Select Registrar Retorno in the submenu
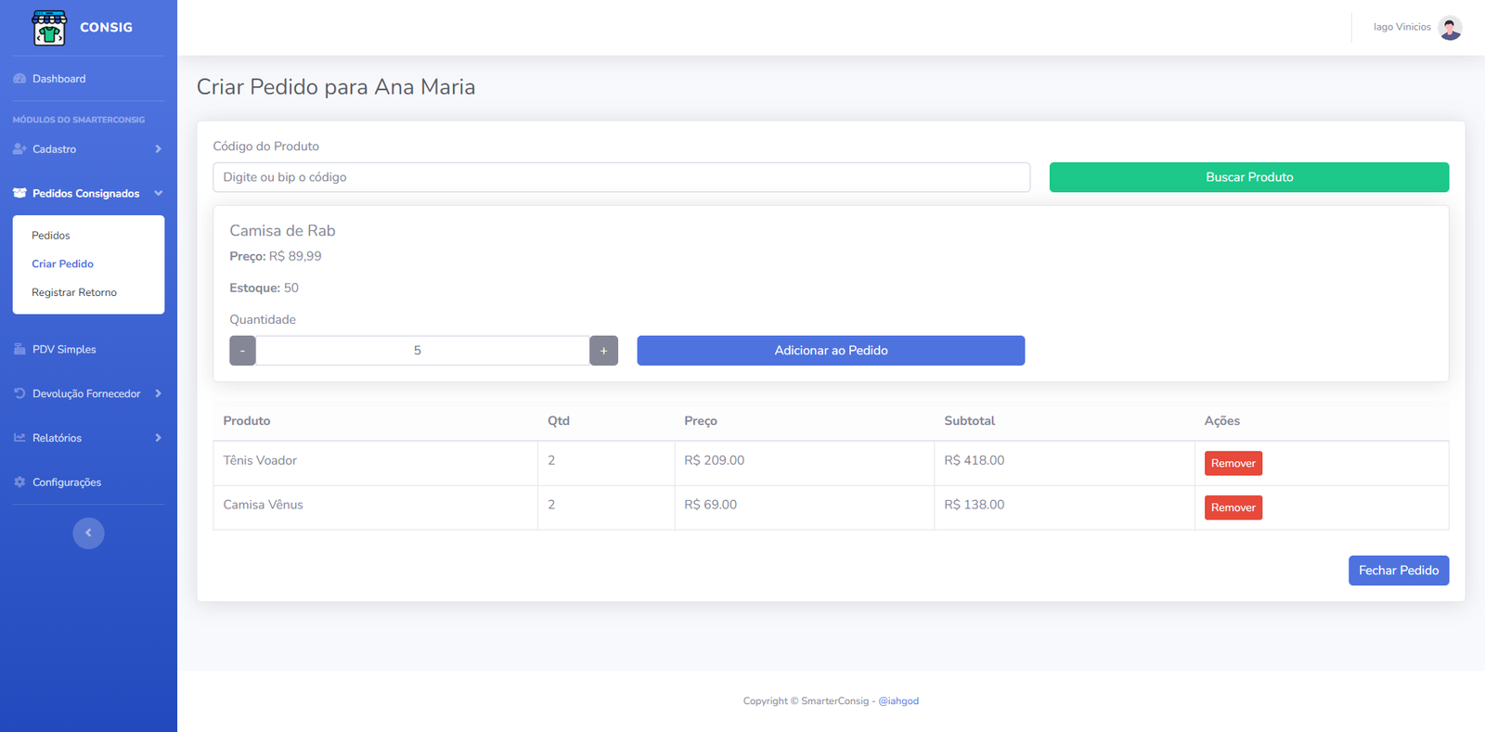Screen dimensions: 1485x732 coord(74,292)
